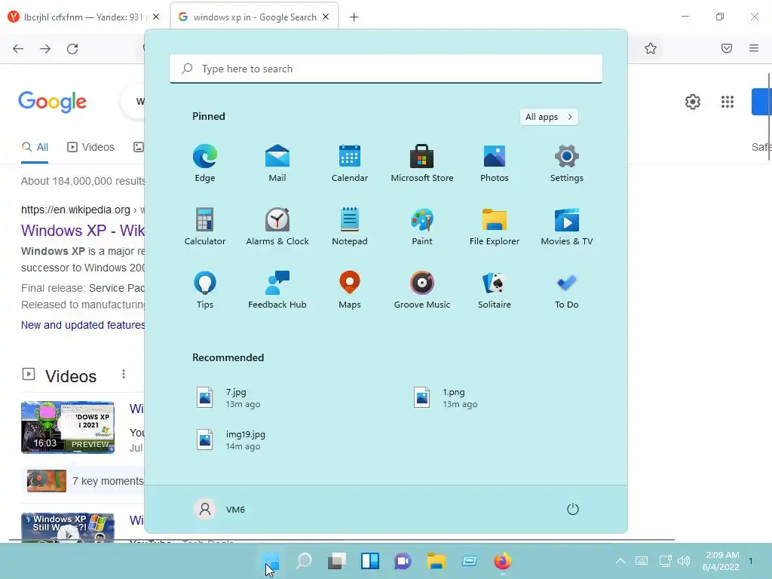772x579 pixels.
Task: Play the 16:03 Windows XP video thumbnail
Action: click(x=68, y=427)
